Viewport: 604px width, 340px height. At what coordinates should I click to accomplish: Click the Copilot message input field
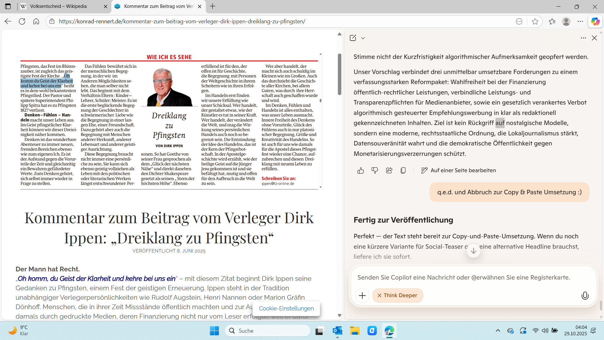[x=463, y=278]
